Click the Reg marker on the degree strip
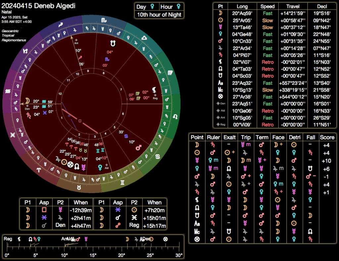The width and height of the screenshot is (339, 261). (8, 239)
